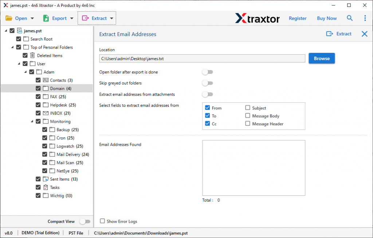Click the Monitoring folder icon

46,121
